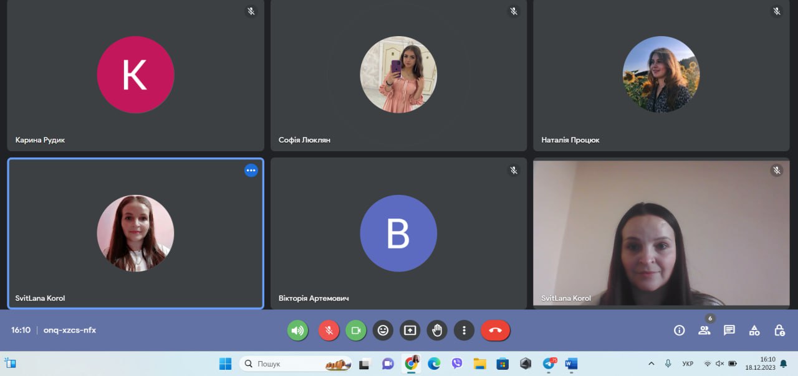Open the emoji reactions panel
Image resolution: width=798 pixels, height=376 pixels.
tap(383, 331)
